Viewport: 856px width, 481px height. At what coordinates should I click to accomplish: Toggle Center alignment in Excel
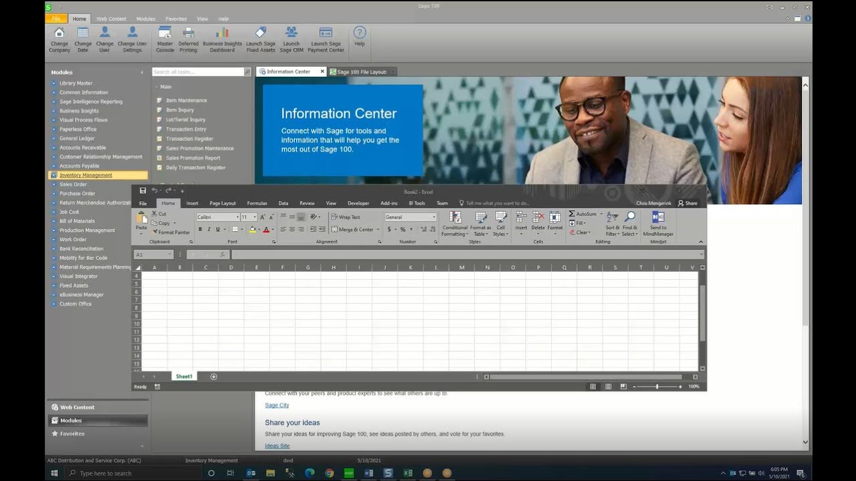click(292, 229)
